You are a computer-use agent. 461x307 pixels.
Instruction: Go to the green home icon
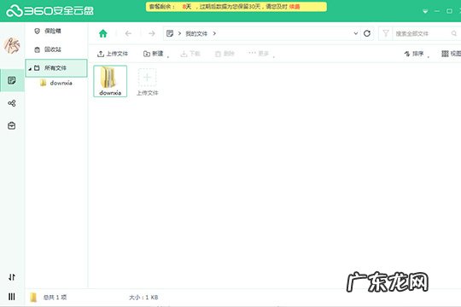pos(103,33)
